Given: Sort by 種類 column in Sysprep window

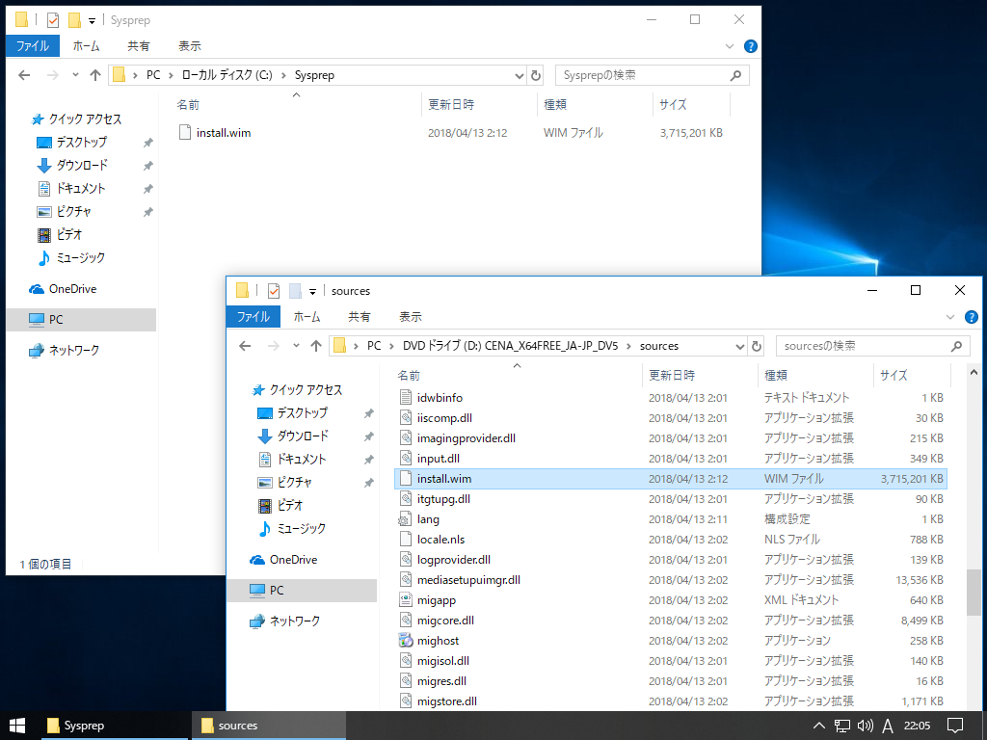Looking at the screenshot, I should [595, 104].
